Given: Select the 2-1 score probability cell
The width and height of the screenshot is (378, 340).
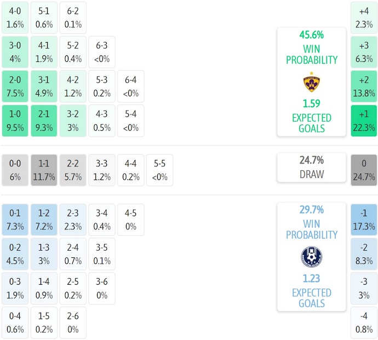Looking at the screenshot, I should 44,121.
